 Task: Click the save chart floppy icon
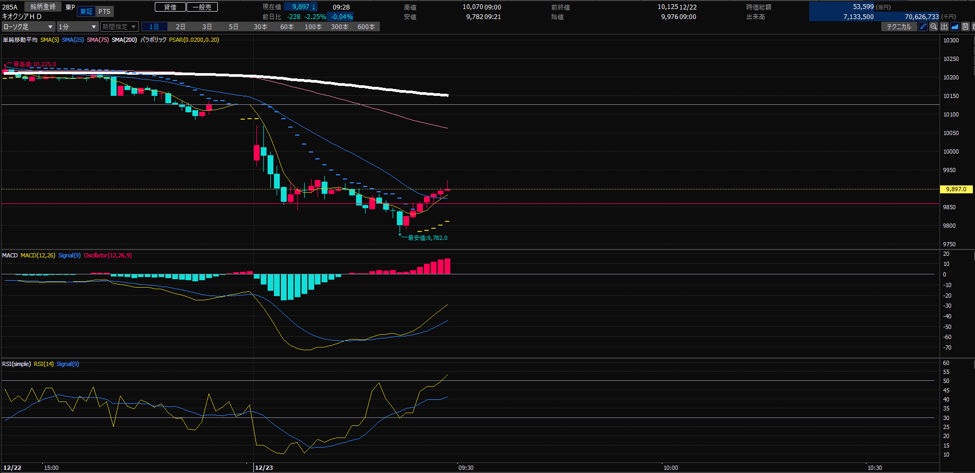pyautogui.click(x=965, y=26)
